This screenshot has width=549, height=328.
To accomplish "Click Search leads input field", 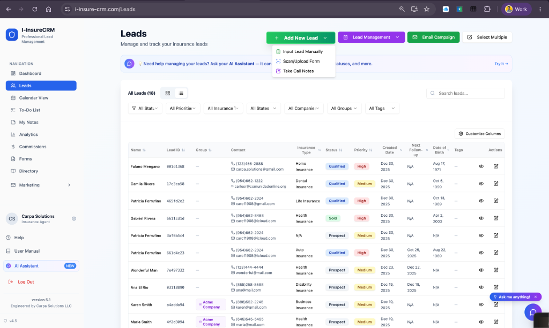I will tap(465, 93).
